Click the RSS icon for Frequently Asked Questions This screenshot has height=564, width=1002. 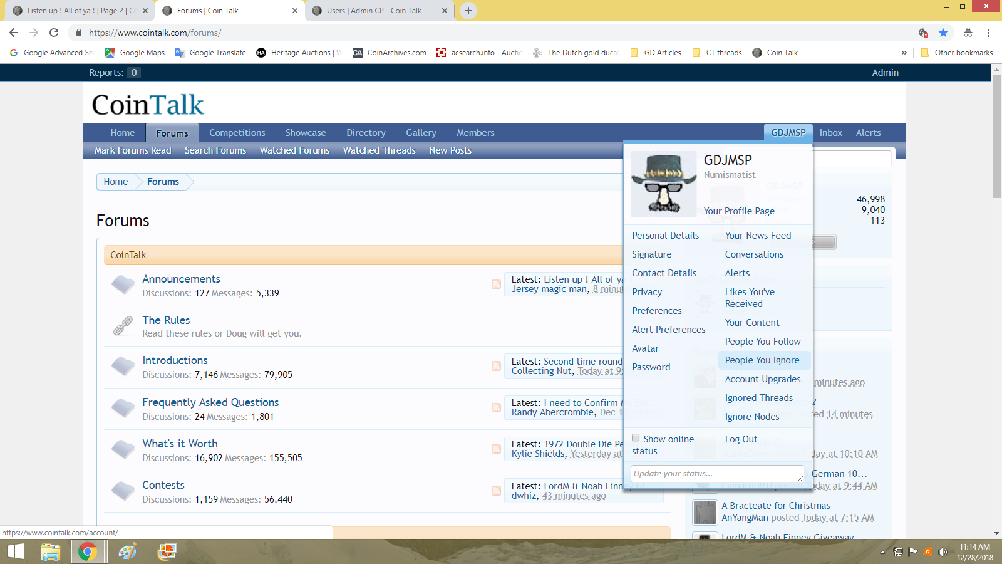496,407
